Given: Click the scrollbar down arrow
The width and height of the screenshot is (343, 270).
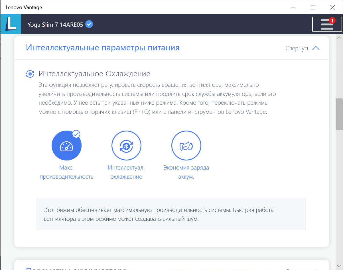Looking at the screenshot, I should [339, 267].
